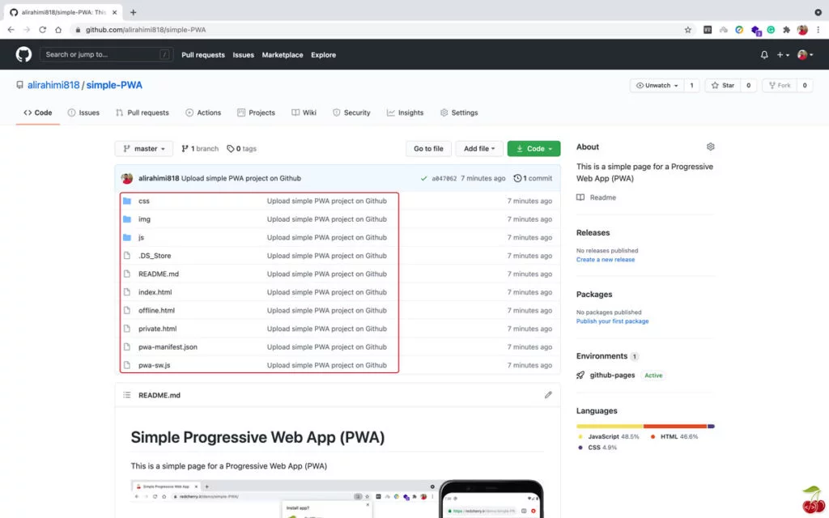This screenshot has height=518, width=829.
Task: Click the Languages color bar
Action: point(645,426)
